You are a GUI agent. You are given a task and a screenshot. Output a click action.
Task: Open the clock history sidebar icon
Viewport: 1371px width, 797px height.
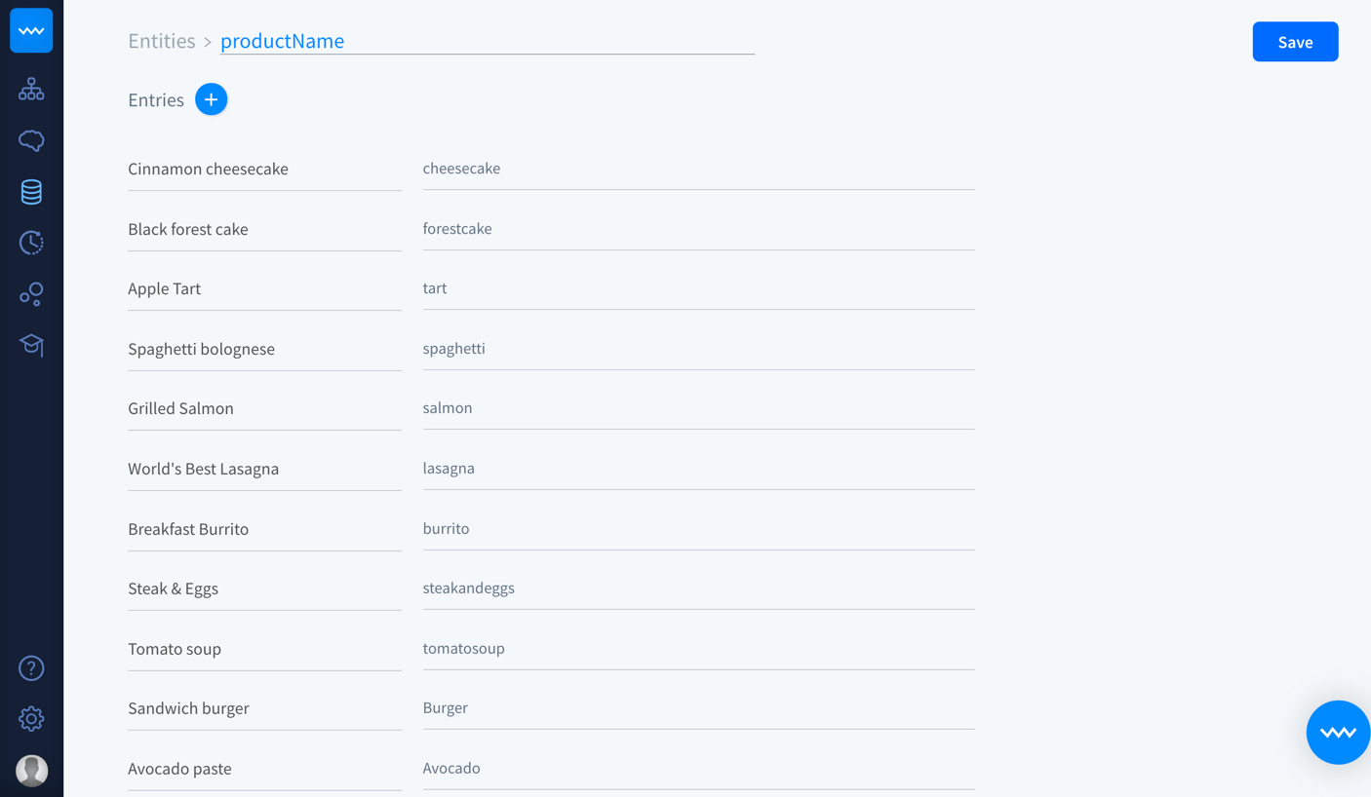pyautogui.click(x=31, y=243)
